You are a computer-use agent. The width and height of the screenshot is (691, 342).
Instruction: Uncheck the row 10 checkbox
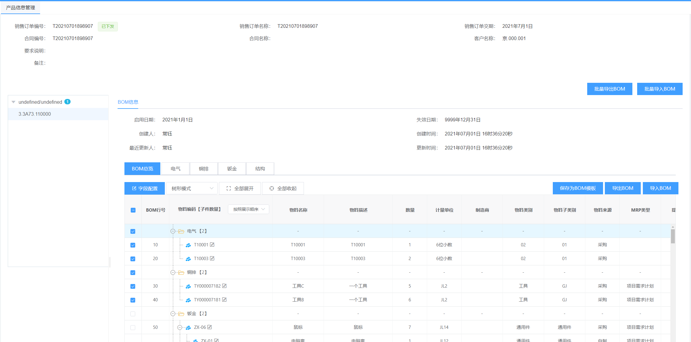click(133, 245)
